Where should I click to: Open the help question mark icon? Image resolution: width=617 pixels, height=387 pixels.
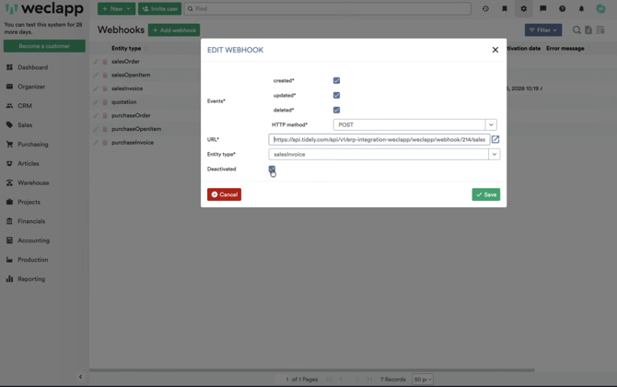[x=562, y=9]
